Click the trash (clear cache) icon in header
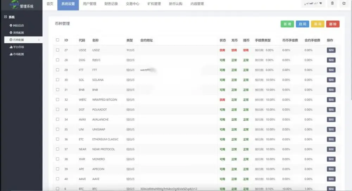 coord(332,3)
